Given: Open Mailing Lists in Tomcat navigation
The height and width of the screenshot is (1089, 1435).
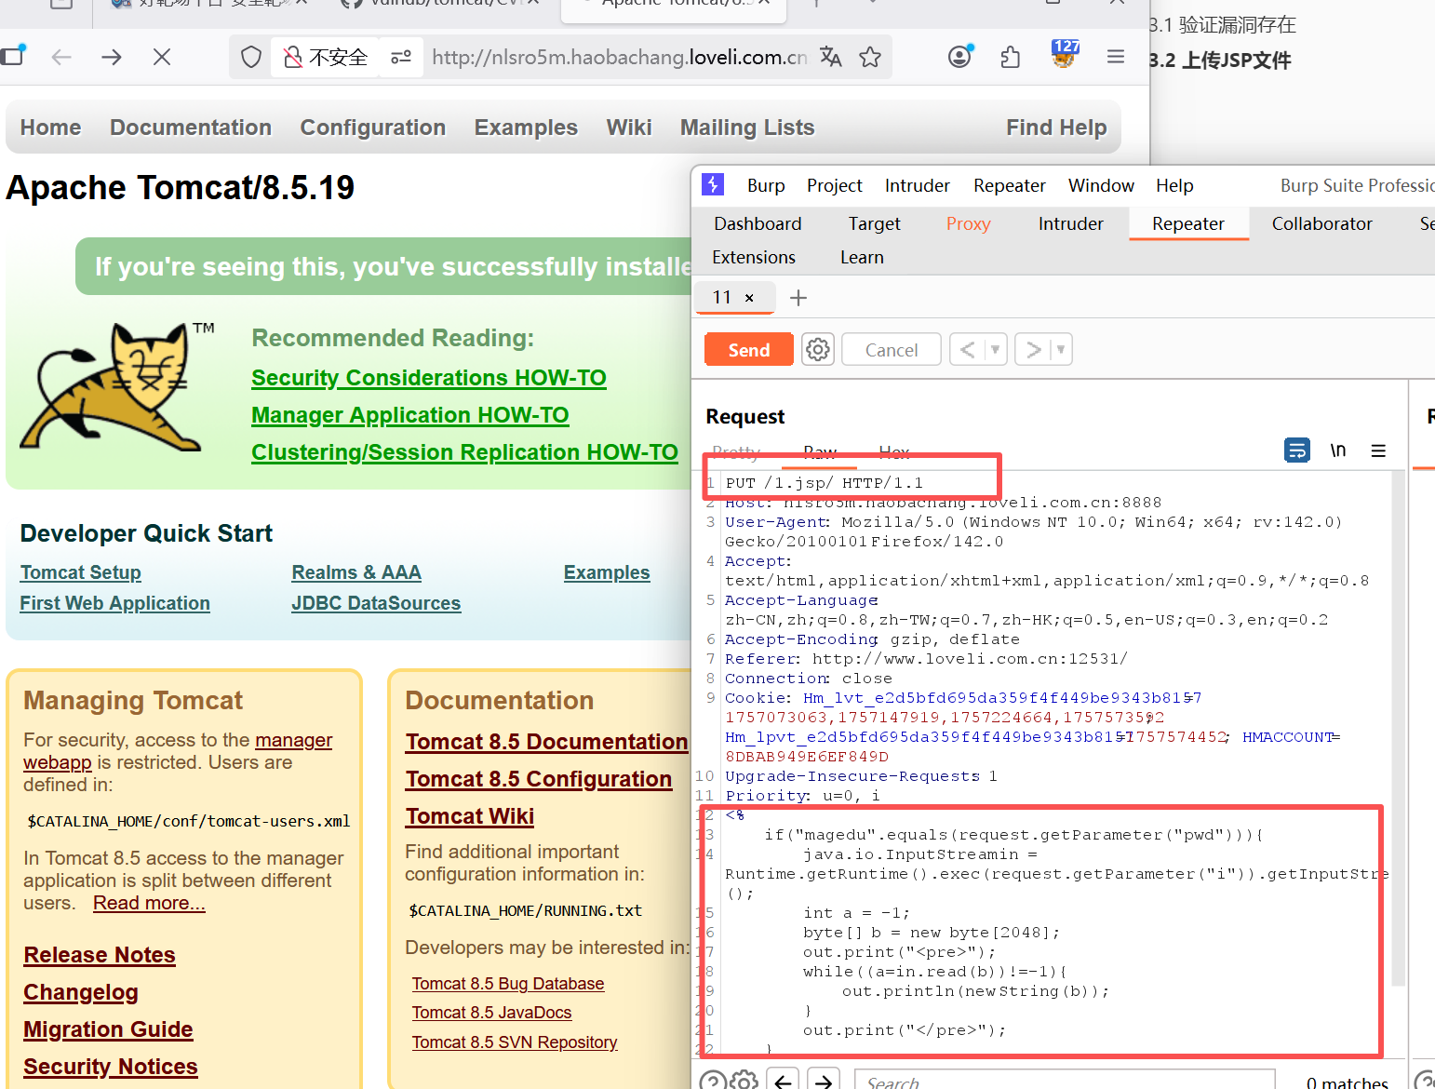Looking at the screenshot, I should click(x=747, y=128).
